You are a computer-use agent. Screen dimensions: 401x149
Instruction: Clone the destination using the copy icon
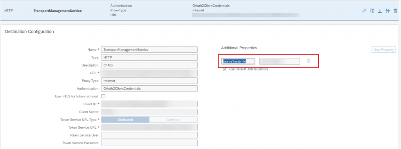(x=372, y=11)
